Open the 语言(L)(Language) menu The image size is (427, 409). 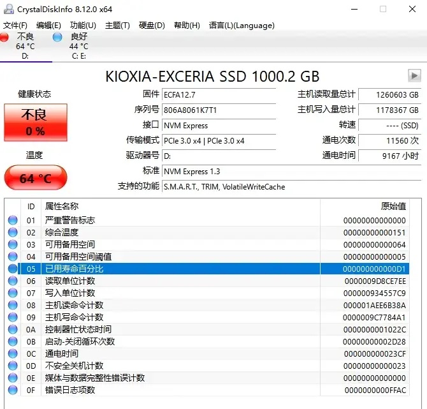click(242, 26)
